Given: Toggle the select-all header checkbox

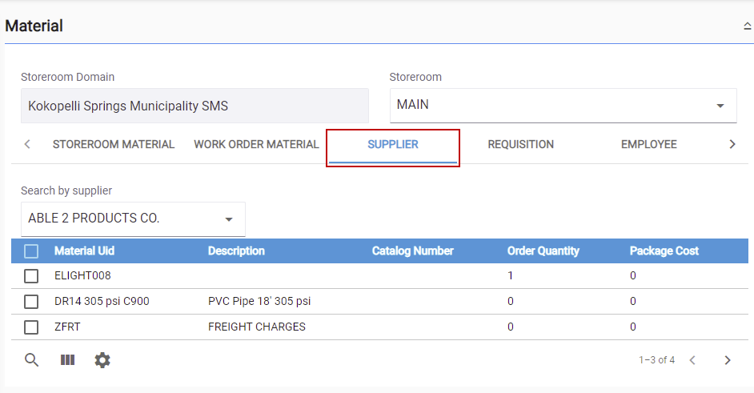Looking at the screenshot, I should click(x=31, y=251).
